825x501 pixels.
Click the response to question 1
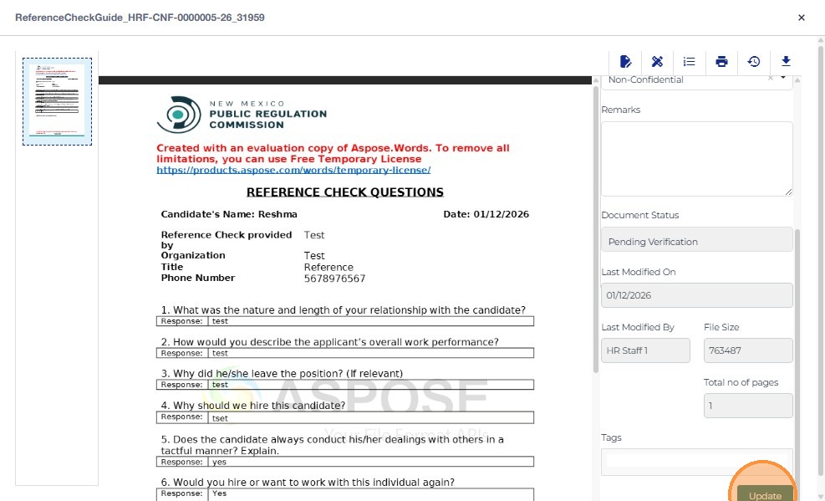click(x=370, y=321)
